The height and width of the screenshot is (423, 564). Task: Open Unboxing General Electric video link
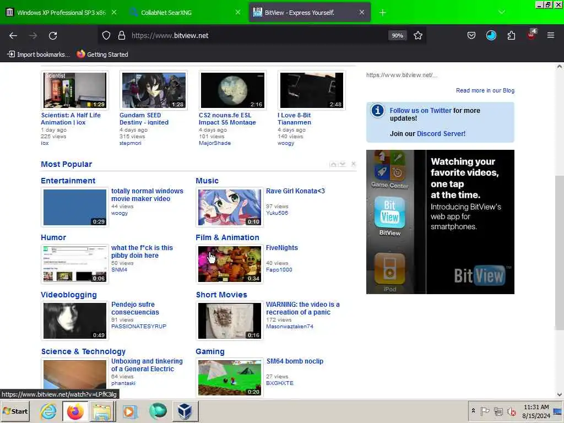tap(147, 365)
